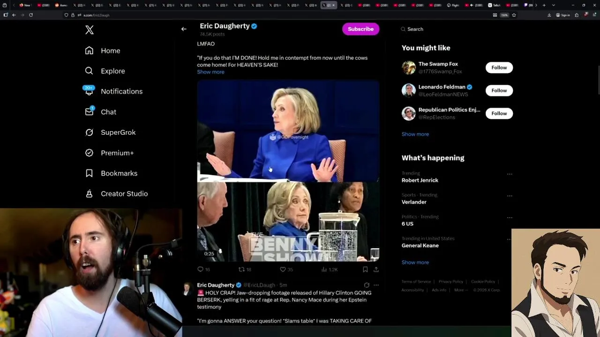Open more menu on HOLY CRAP tweet
The height and width of the screenshot is (337, 600).
click(x=376, y=285)
